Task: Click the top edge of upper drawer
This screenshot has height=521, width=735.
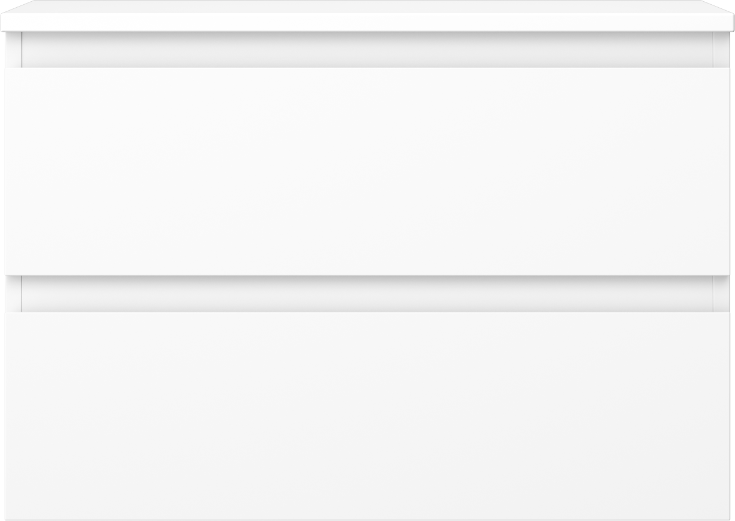Action: 367,69
